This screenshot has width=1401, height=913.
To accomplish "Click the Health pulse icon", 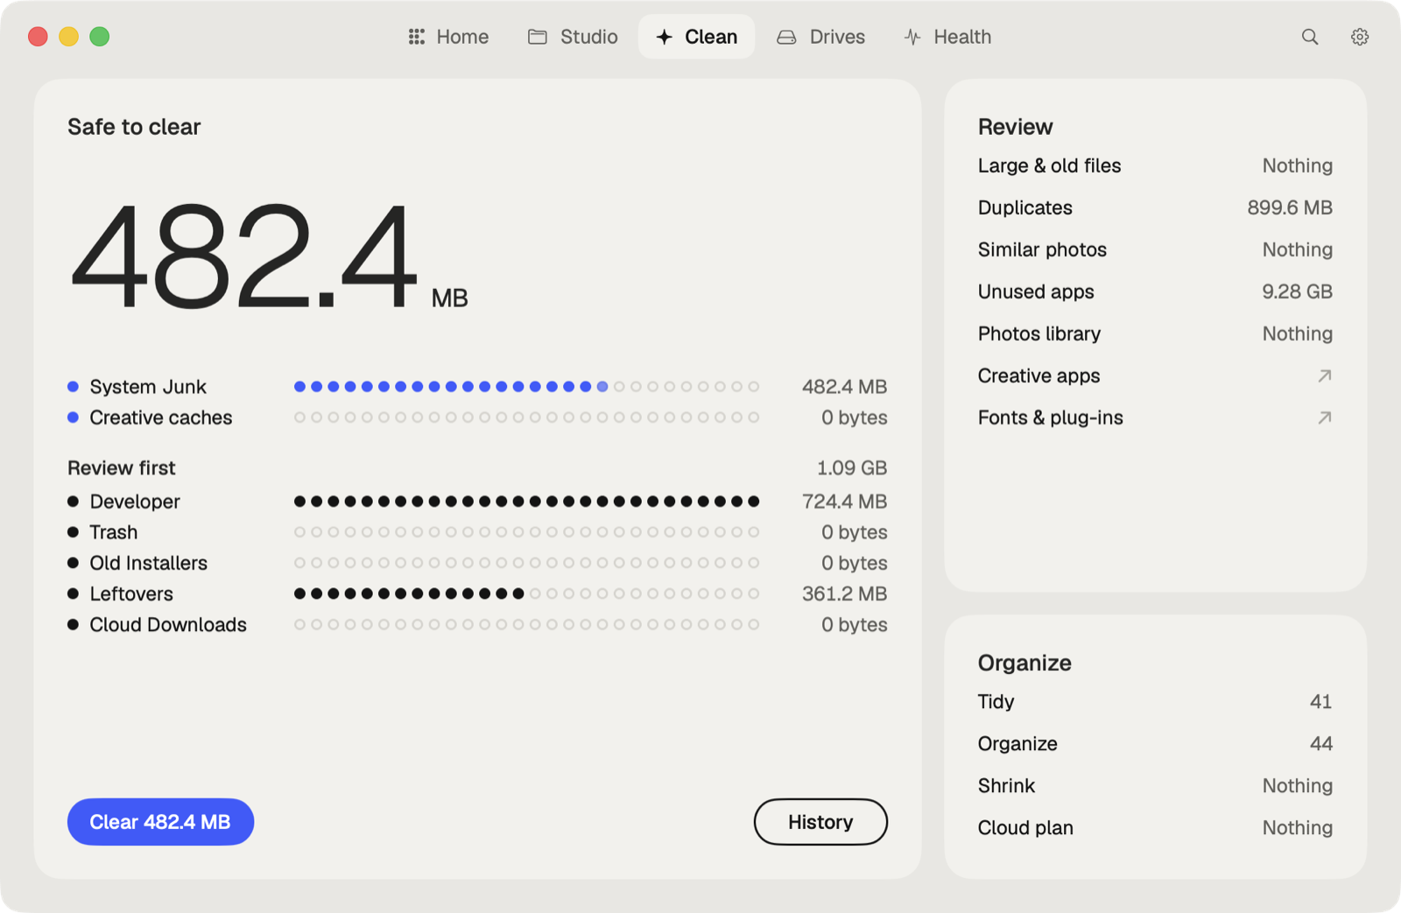I will pyautogui.click(x=912, y=37).
